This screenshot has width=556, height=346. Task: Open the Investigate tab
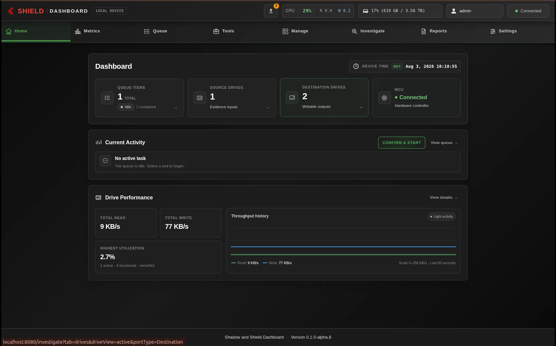tap(382, 31)
